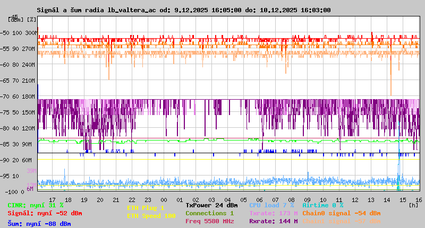
Task: Click the 'Freq 5580 MHz' legend label
Action: (209, 221)
